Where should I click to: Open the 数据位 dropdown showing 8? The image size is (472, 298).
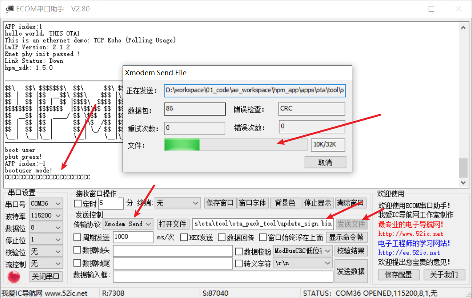[x=46, y=228]
